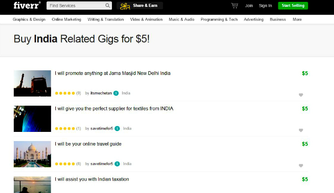Open Video & Animation category

pyautogui.click(x=146, y=19)
